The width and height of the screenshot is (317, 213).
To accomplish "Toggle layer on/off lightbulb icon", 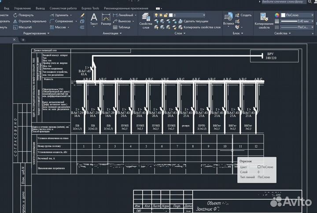I will click(157, 15).
